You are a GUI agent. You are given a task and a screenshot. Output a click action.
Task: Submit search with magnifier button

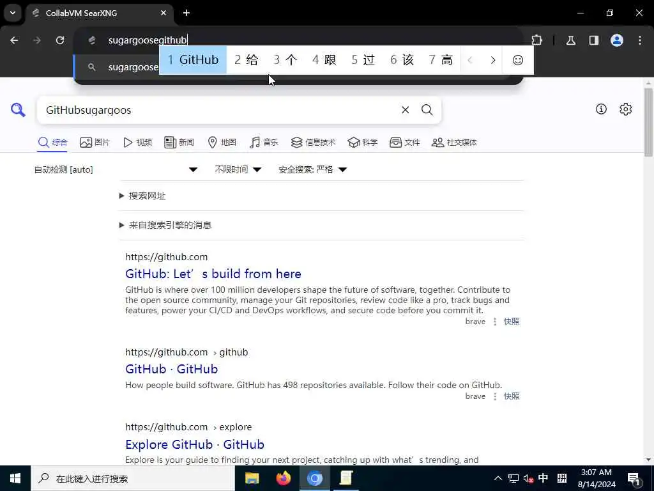[x=427, y=110]
